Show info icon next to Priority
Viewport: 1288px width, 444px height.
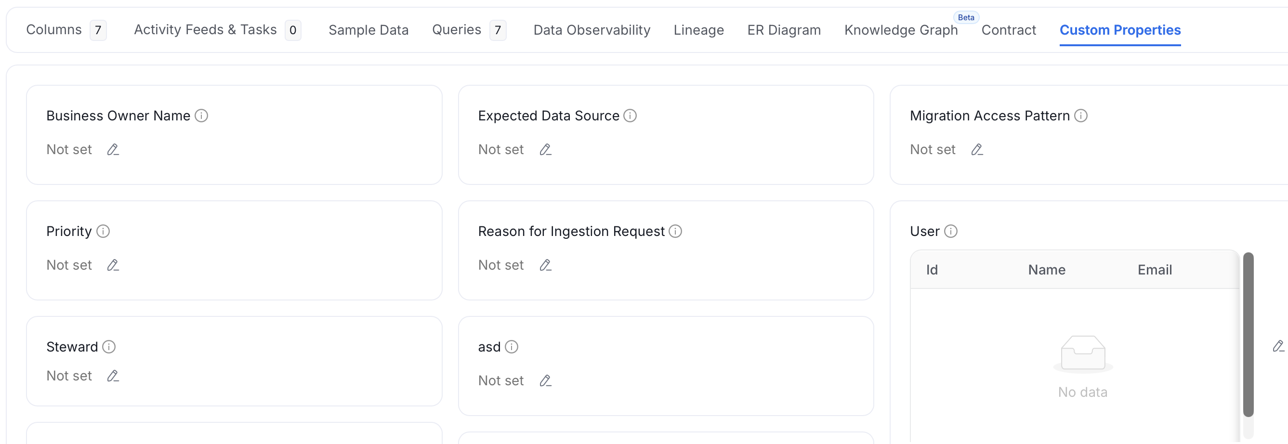[103, 232]
